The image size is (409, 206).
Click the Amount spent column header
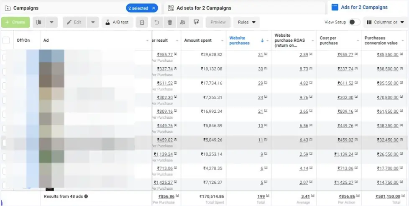(198, 41)
